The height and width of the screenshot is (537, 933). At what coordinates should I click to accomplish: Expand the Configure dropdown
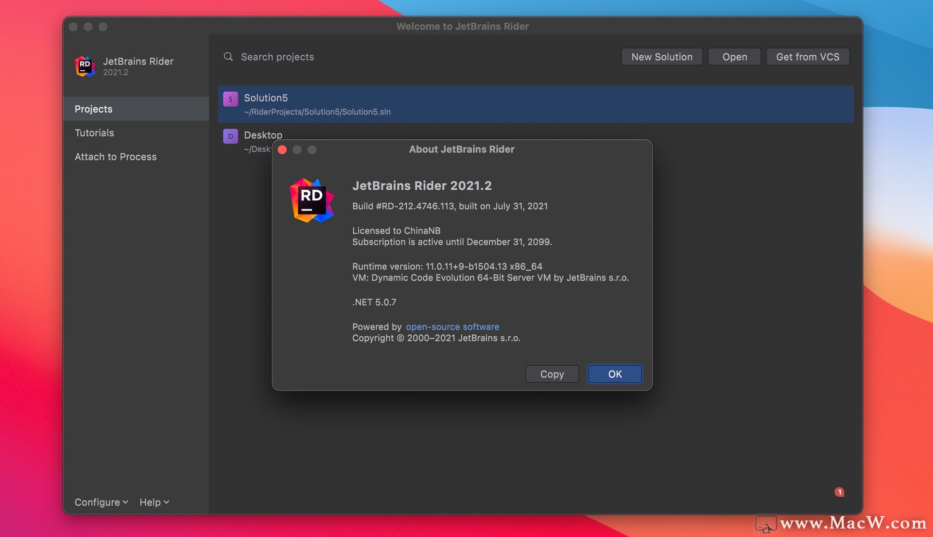101,502
